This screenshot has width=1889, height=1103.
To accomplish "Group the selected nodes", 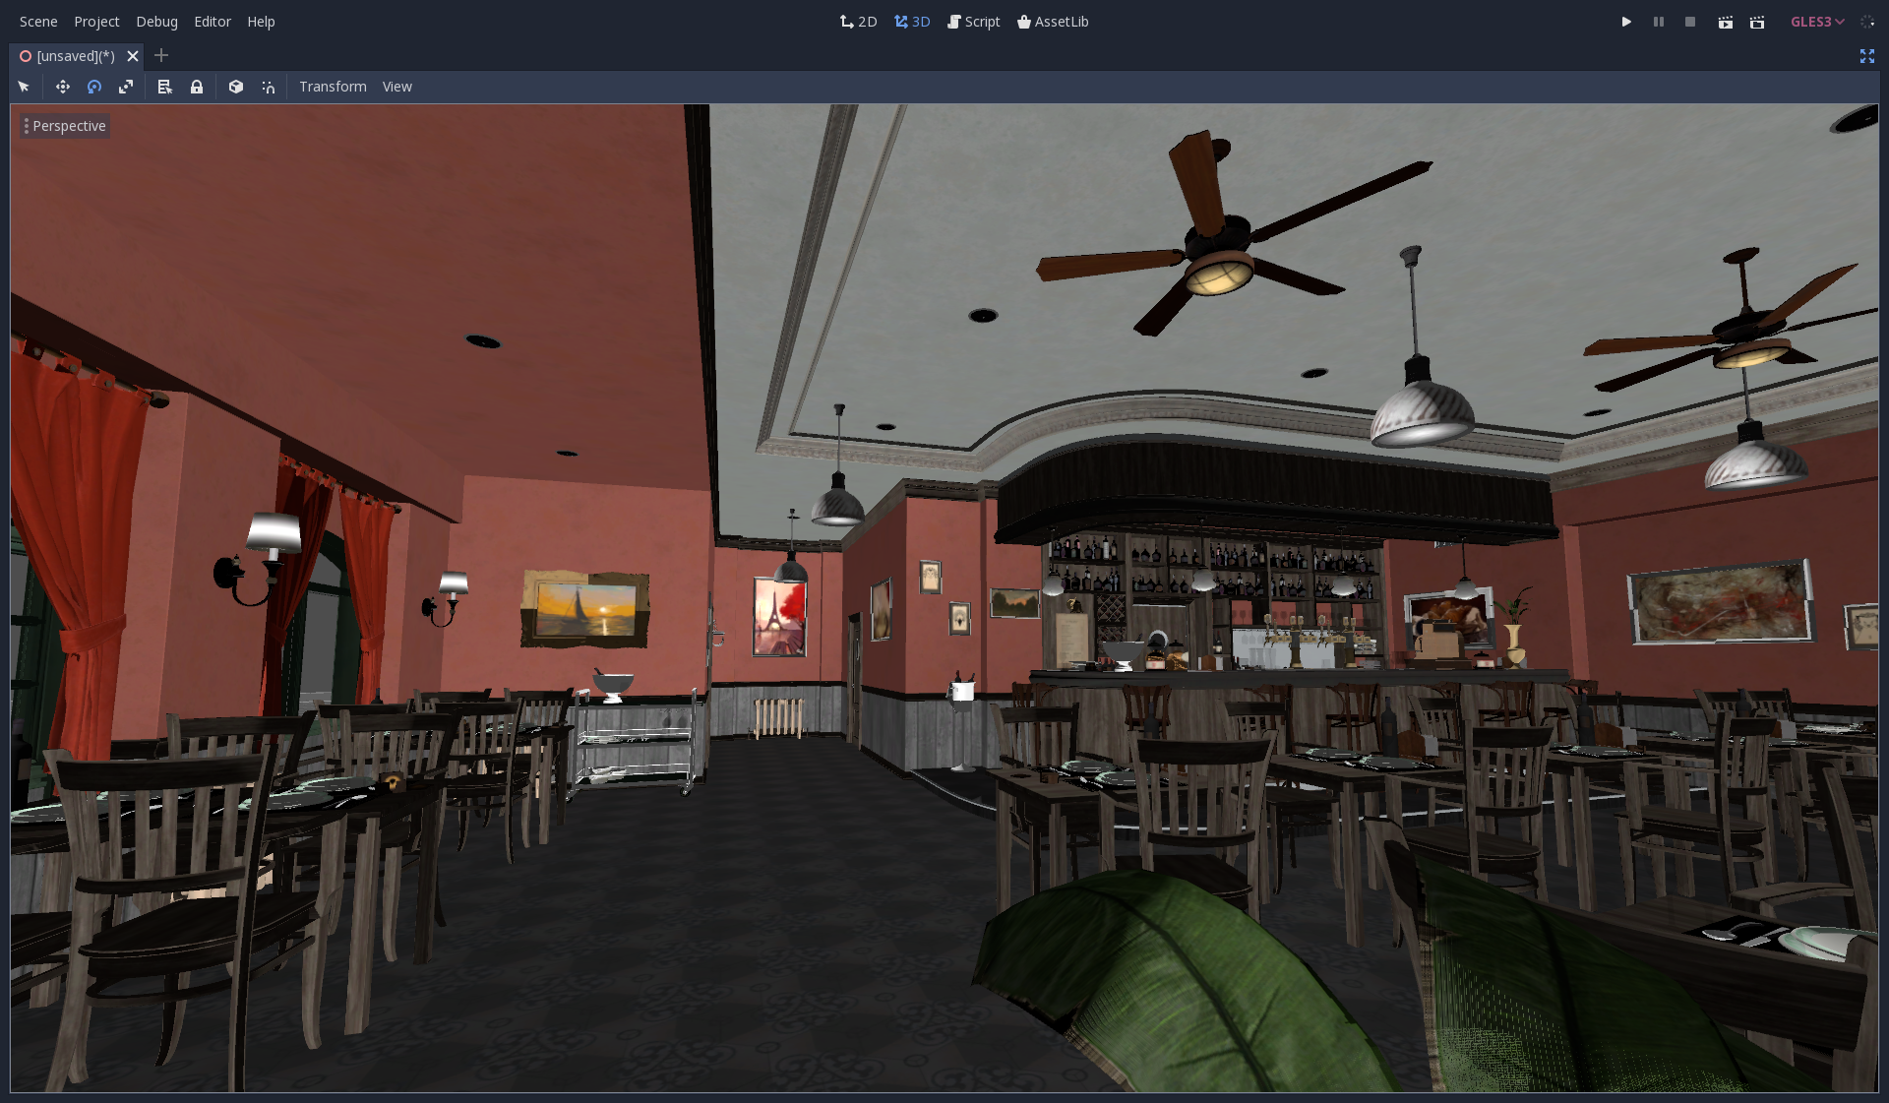I will (236, 87).
